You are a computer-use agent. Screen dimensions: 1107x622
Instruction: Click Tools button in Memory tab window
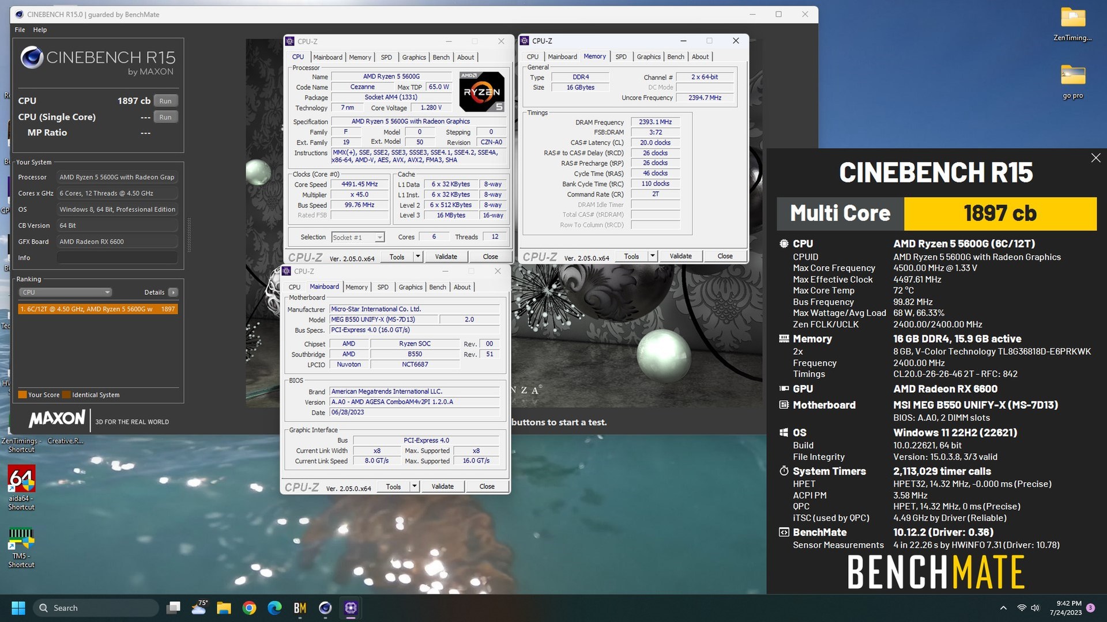(x=631, y=256)
